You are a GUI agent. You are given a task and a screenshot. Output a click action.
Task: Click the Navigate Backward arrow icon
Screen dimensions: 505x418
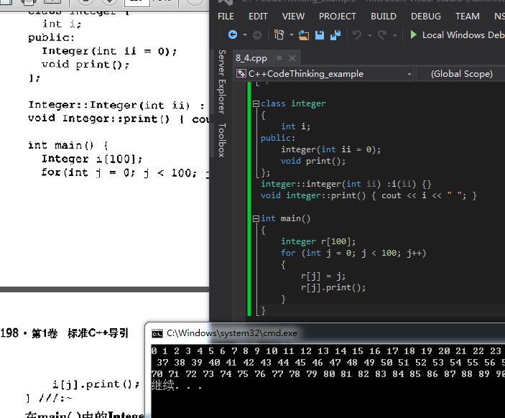232,34
